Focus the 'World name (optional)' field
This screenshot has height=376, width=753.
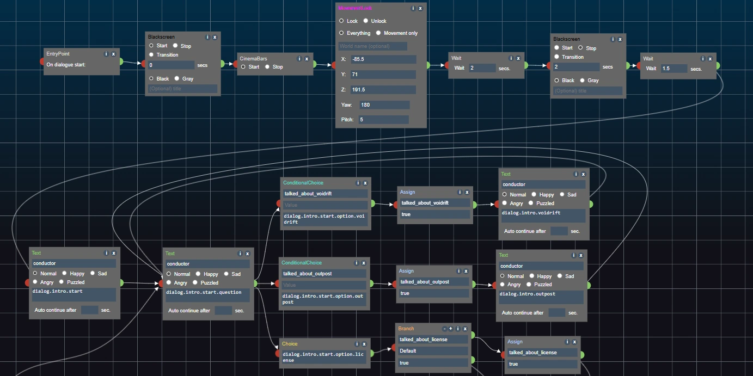click(372, 46)
